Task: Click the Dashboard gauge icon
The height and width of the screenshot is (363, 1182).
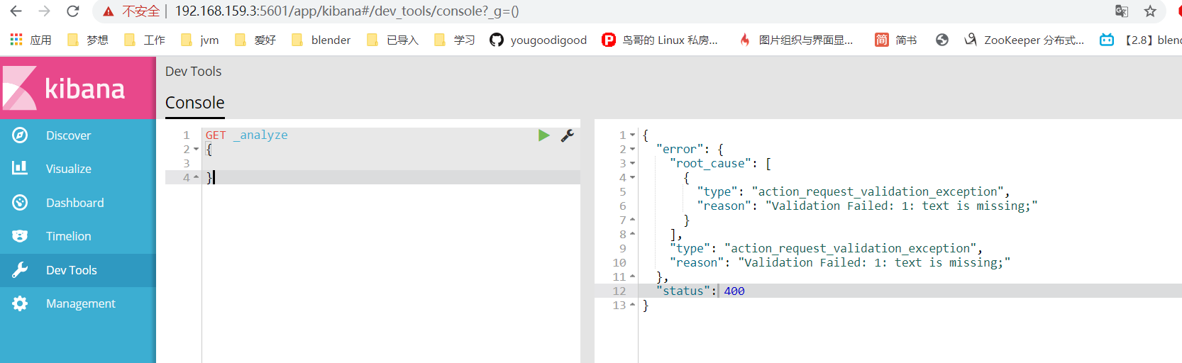Action: point(20,202)
